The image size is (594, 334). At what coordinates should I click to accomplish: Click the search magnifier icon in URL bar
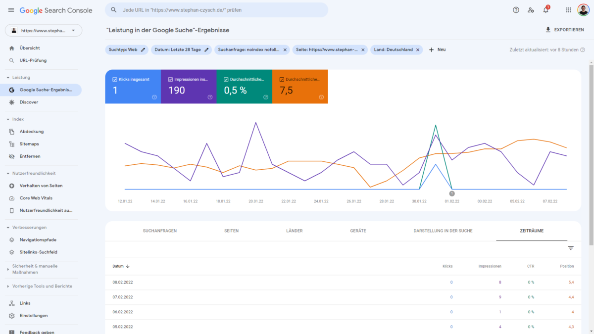[114, 10]
